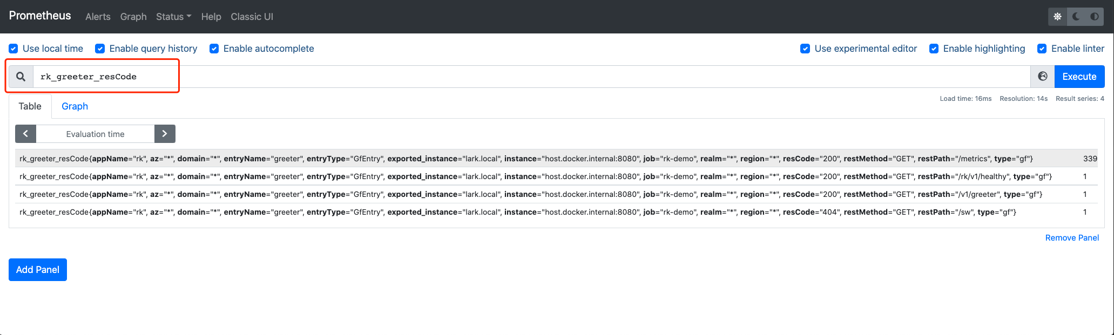The width and height of the screenshot is (1114, 335).
Task: Open the Alerts page
Action: pyautogui.click(x=98, y=17)
